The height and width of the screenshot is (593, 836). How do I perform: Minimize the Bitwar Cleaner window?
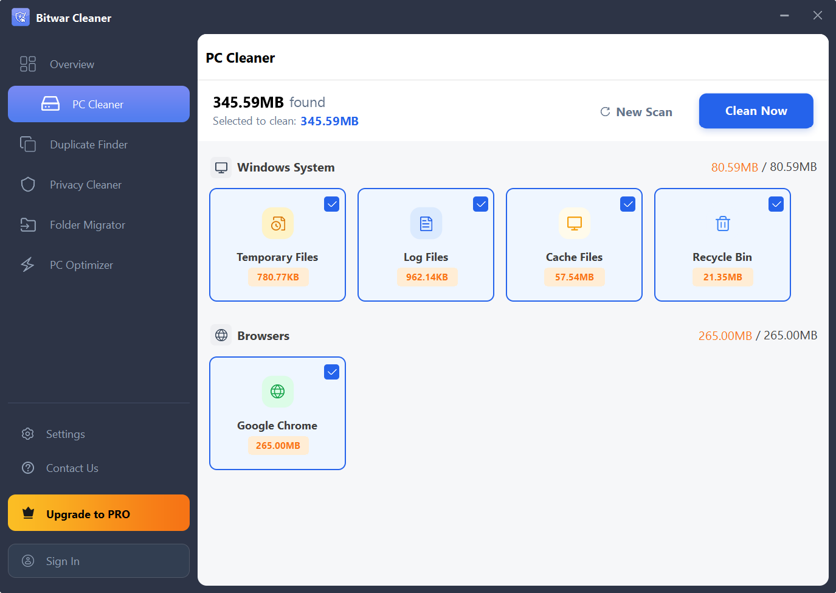click(784, 15)
